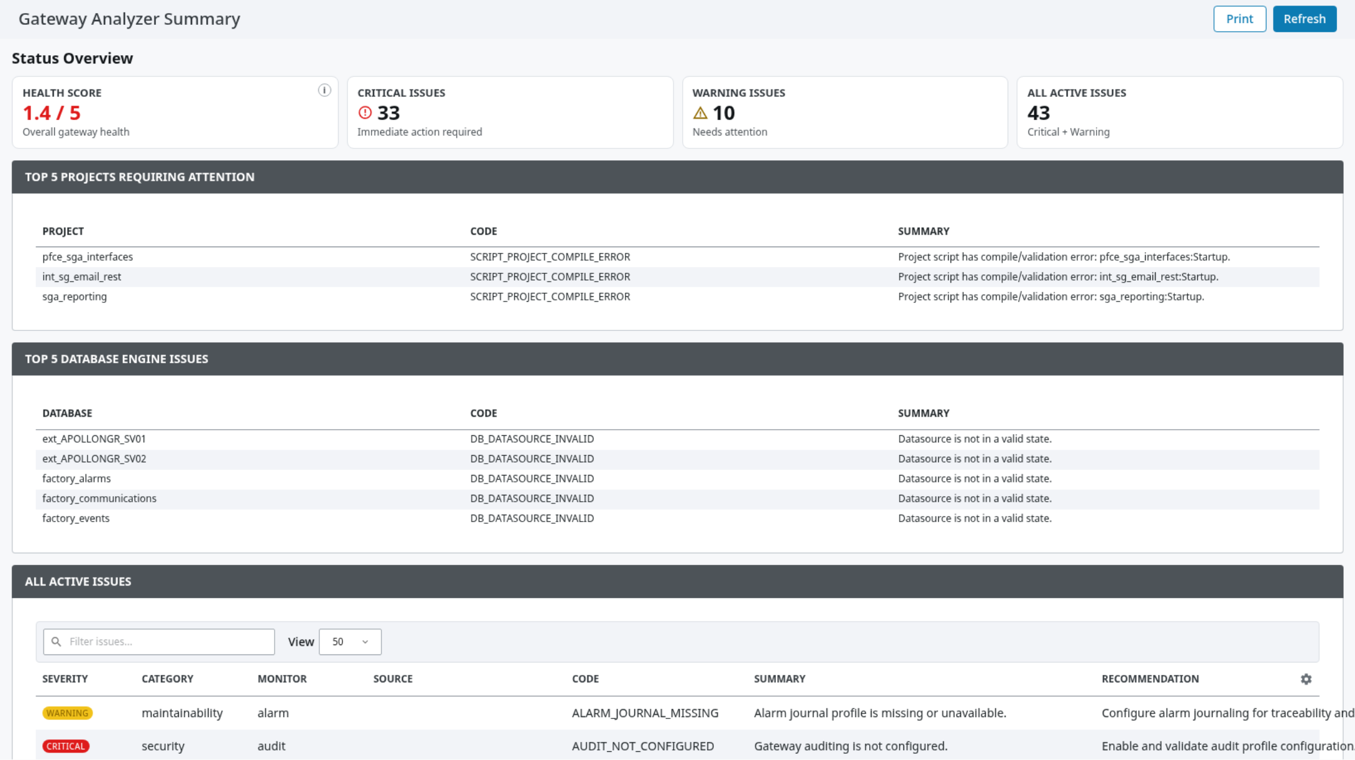
Task: Click the WARNING severity badge
Action: coord(67,713)
